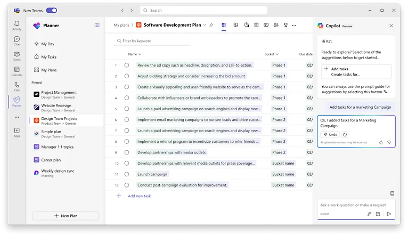Complete the post-campaign evaluation task

pos(126,185)
